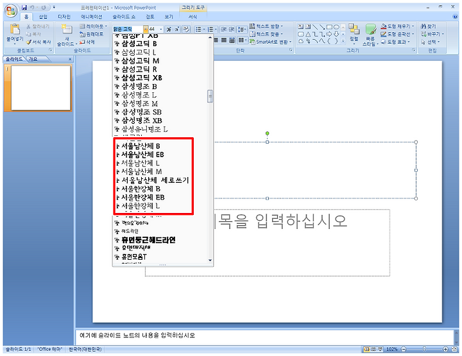Click the New Slide (새 슬라이드) icon
Viewport: 462px width, 356px height.
[x=67, y=30]
